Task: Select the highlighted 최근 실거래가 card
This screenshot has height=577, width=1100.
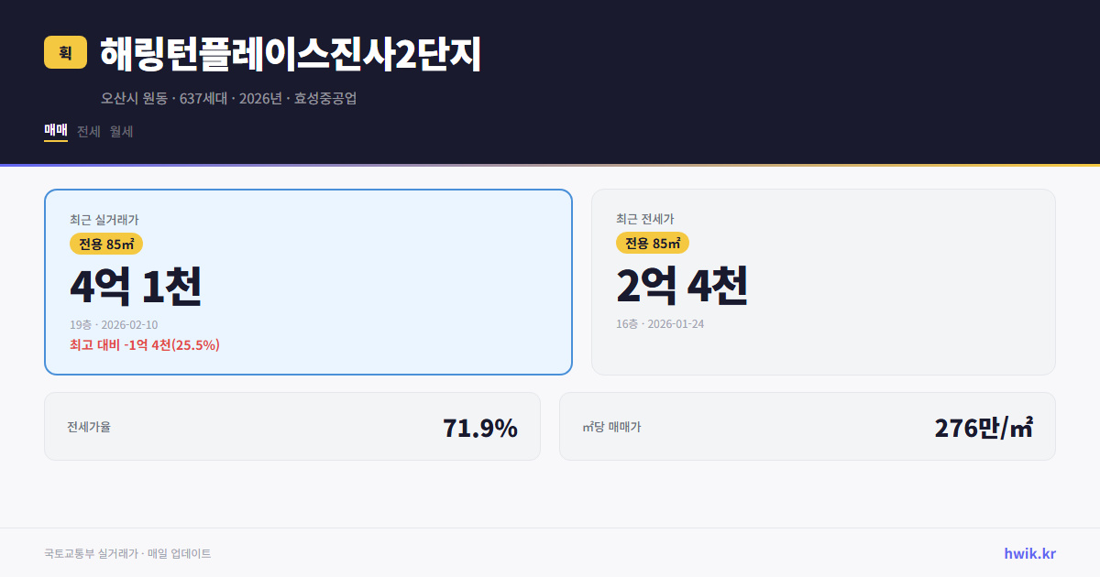Action: (307, 281)
